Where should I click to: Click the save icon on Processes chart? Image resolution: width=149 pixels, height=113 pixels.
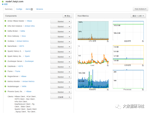pos(143,89)
